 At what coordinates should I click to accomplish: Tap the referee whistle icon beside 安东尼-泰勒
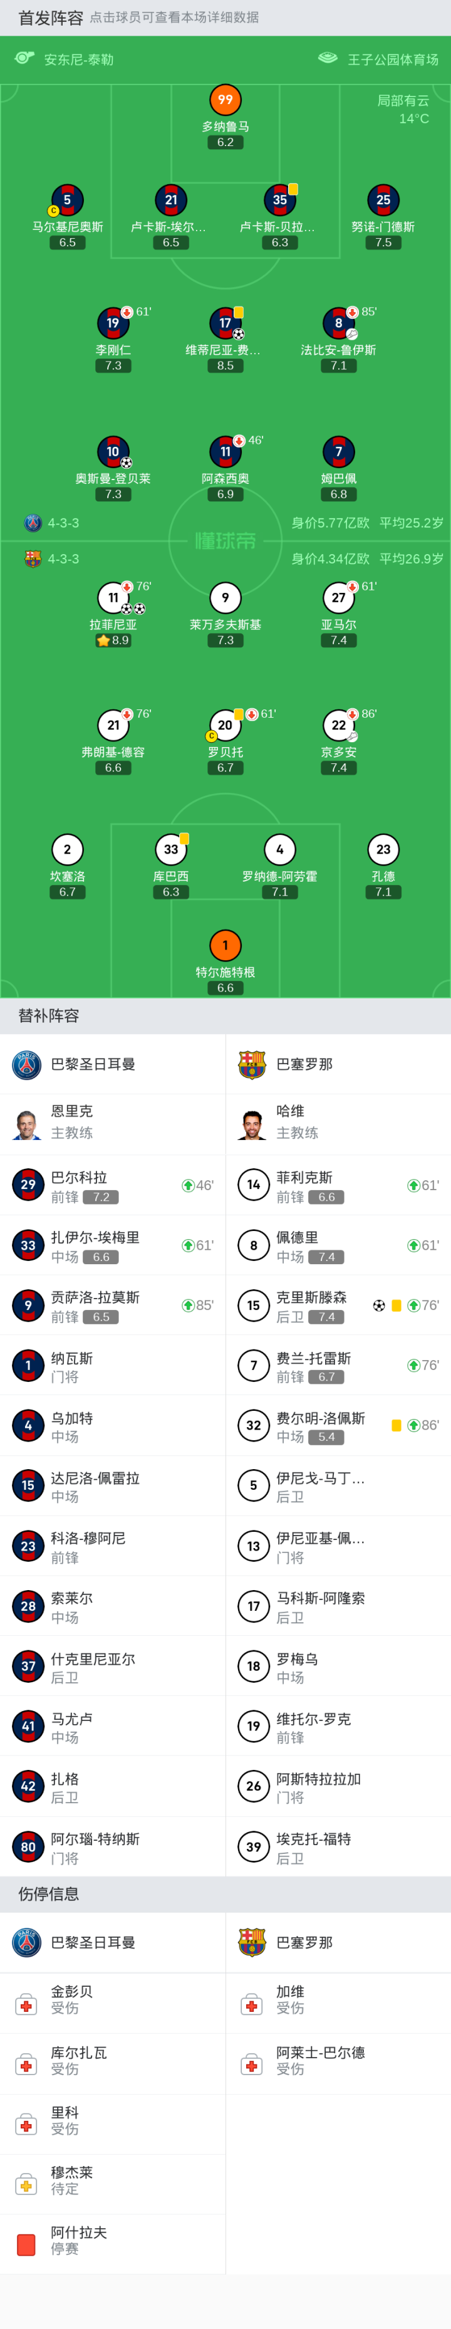(24, 59)
